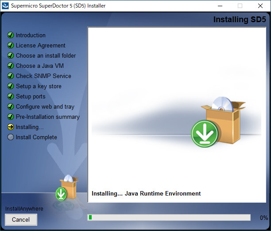This screenshot has height=231, width=271.
Task: Click the checkmark beside Setup a key store
Action: [11, 86]
